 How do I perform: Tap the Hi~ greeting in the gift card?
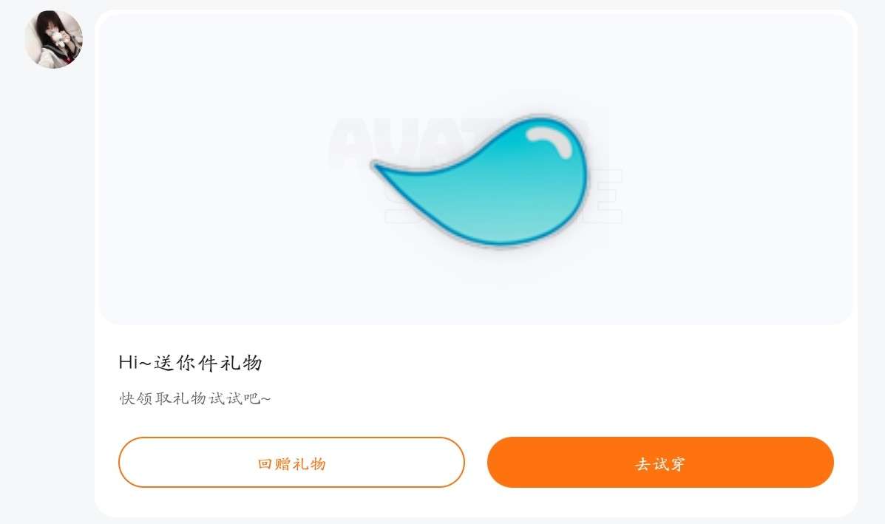[x=135, y=363]
